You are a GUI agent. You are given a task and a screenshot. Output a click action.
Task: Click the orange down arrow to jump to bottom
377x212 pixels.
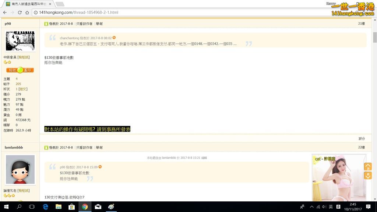pyautogui.click(x=368, y=176)
